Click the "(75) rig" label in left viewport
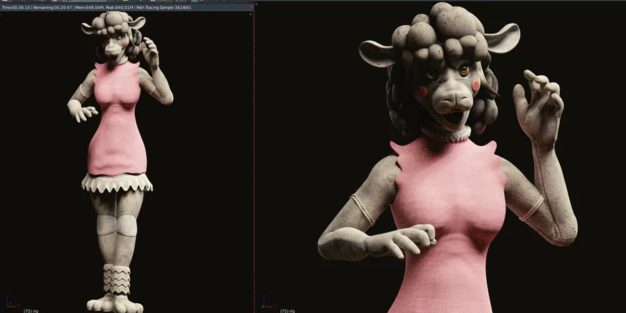Screen dimensions: 626x313 31,311
